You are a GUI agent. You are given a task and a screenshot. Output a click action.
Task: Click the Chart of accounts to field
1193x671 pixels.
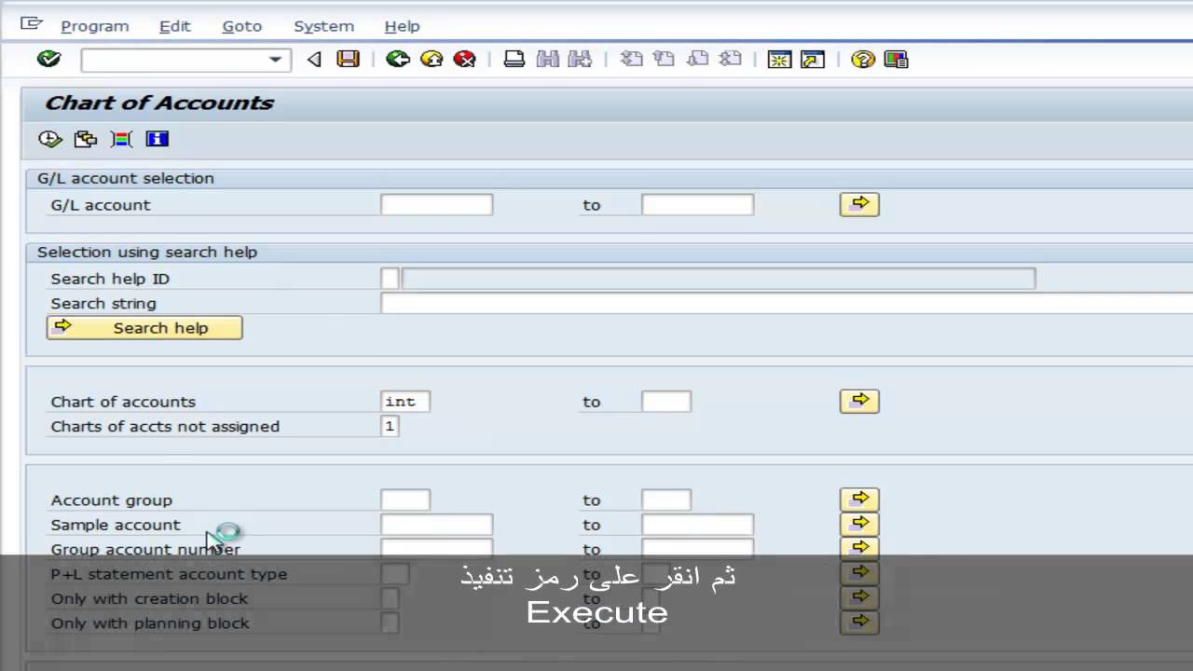tap(666, 402)
